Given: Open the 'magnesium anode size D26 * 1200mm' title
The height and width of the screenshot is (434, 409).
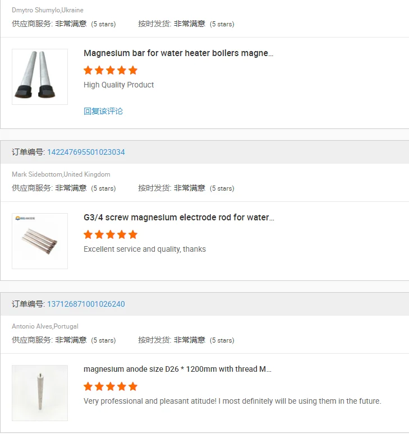Looking at the screenshot, I should coord(178,370).
